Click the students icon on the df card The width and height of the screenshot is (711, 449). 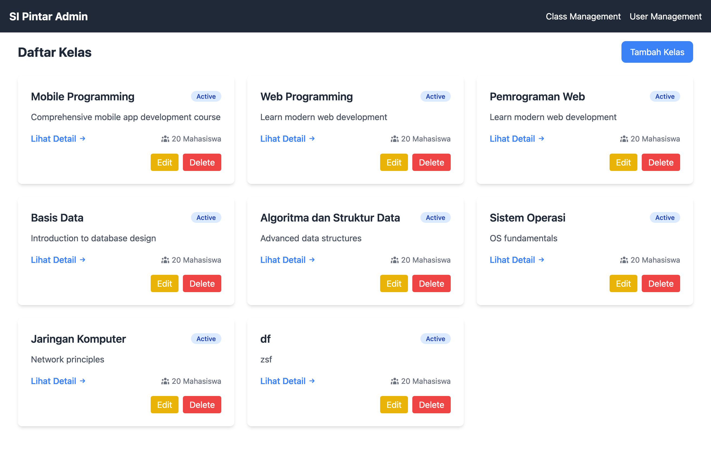[395, 381]
